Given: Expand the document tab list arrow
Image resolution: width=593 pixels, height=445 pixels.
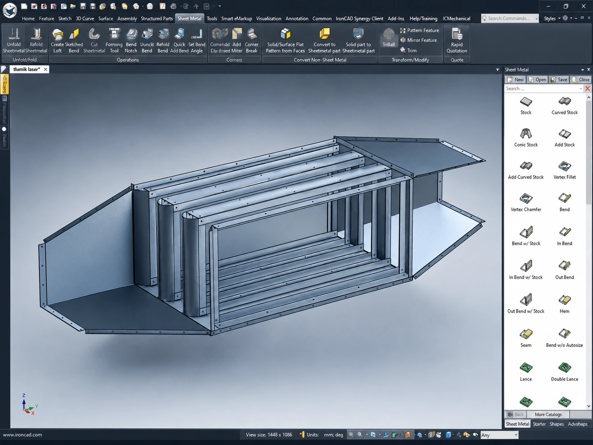Looking at the screenshot, I should tap(498, 70).
